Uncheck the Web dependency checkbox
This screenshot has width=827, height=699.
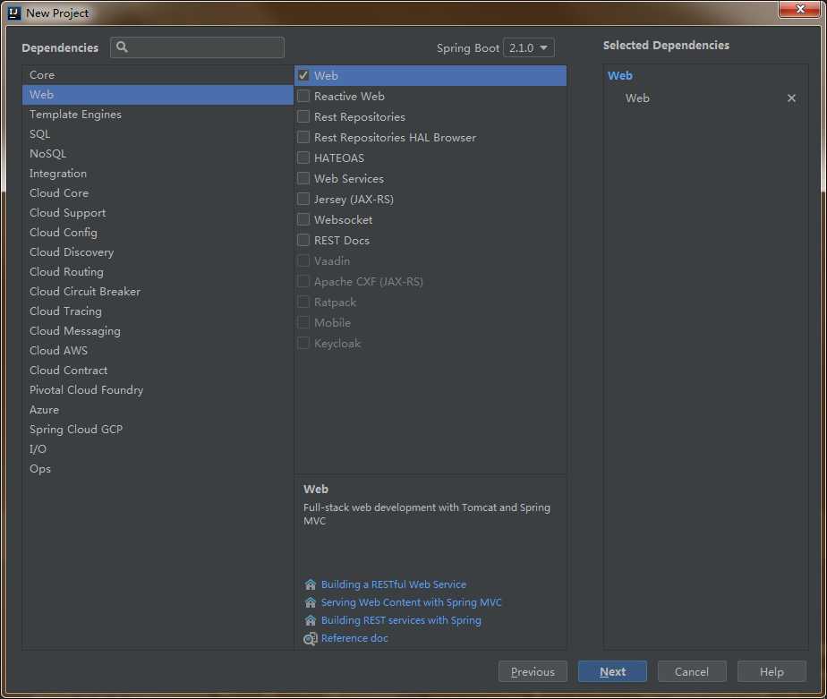pyautogui.click(x=303, y=75)
